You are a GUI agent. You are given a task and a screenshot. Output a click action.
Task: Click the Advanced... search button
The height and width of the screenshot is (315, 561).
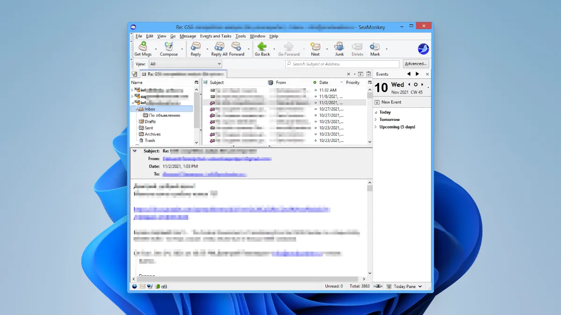[x=415, y=64]
